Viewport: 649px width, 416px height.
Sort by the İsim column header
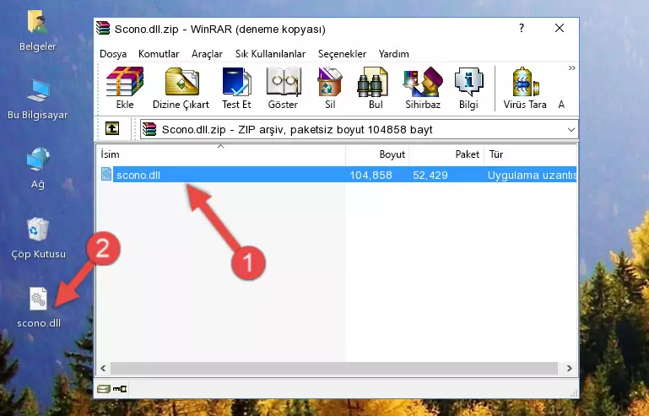221,154
